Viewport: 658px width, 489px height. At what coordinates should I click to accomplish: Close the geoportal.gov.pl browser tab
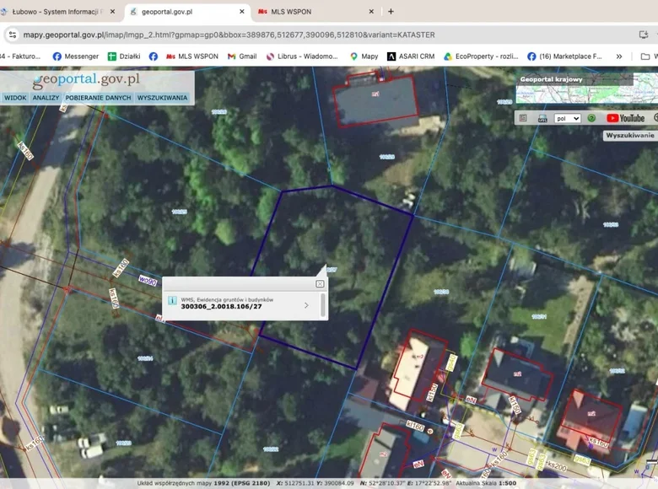(x=242, y=12)
